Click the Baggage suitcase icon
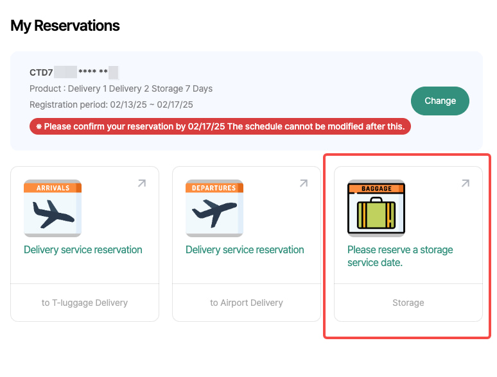The height and width of the screenshot is (377, 497). (376, 208)
